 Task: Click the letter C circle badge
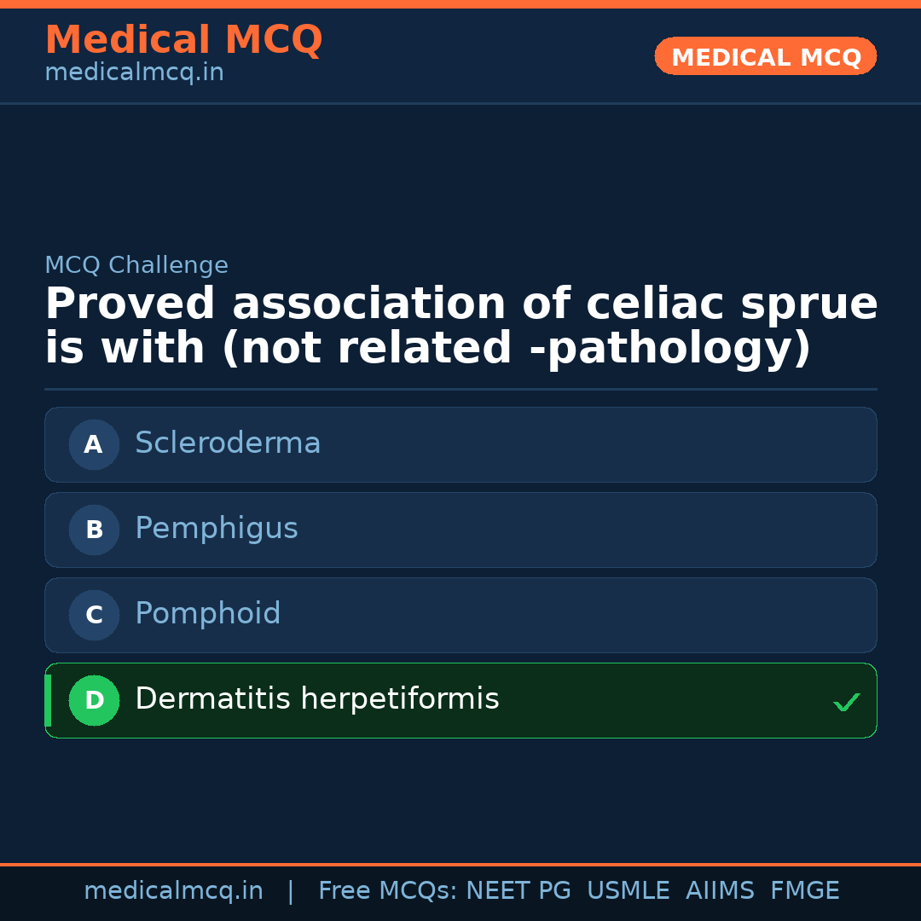pyautogui.click(x=94, y=615)
